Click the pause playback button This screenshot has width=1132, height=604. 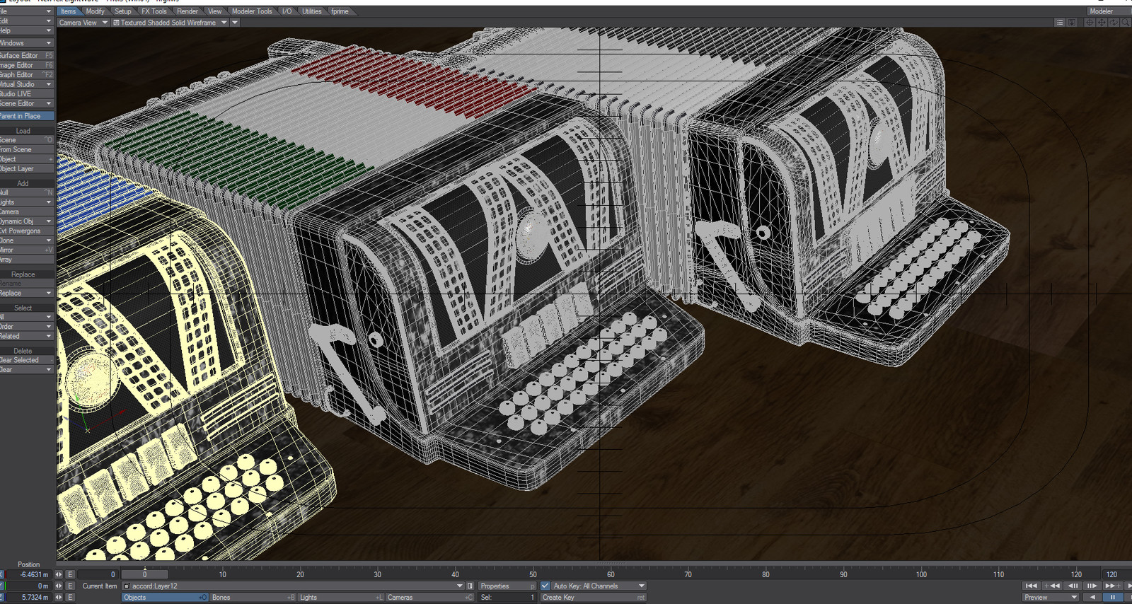(x=1113, y=597)
